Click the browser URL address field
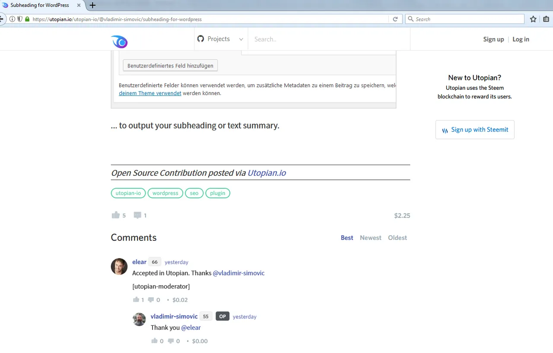 210,19
